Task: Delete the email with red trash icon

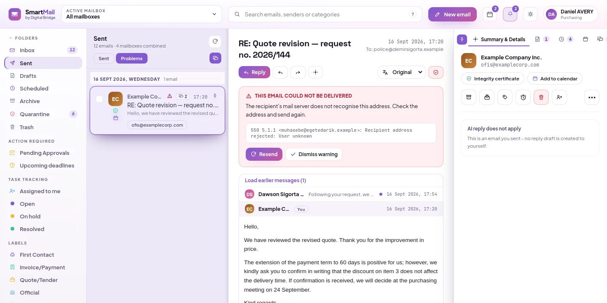Action: (541, 97)
